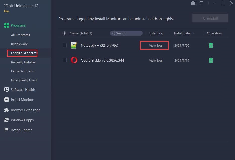Click the Uninstall button
235x160 pixels.
(x=210, y=18)
